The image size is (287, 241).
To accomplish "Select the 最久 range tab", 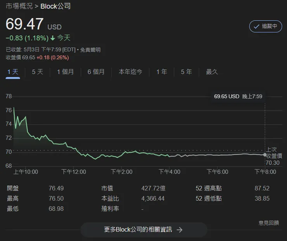I will (212, 72).
